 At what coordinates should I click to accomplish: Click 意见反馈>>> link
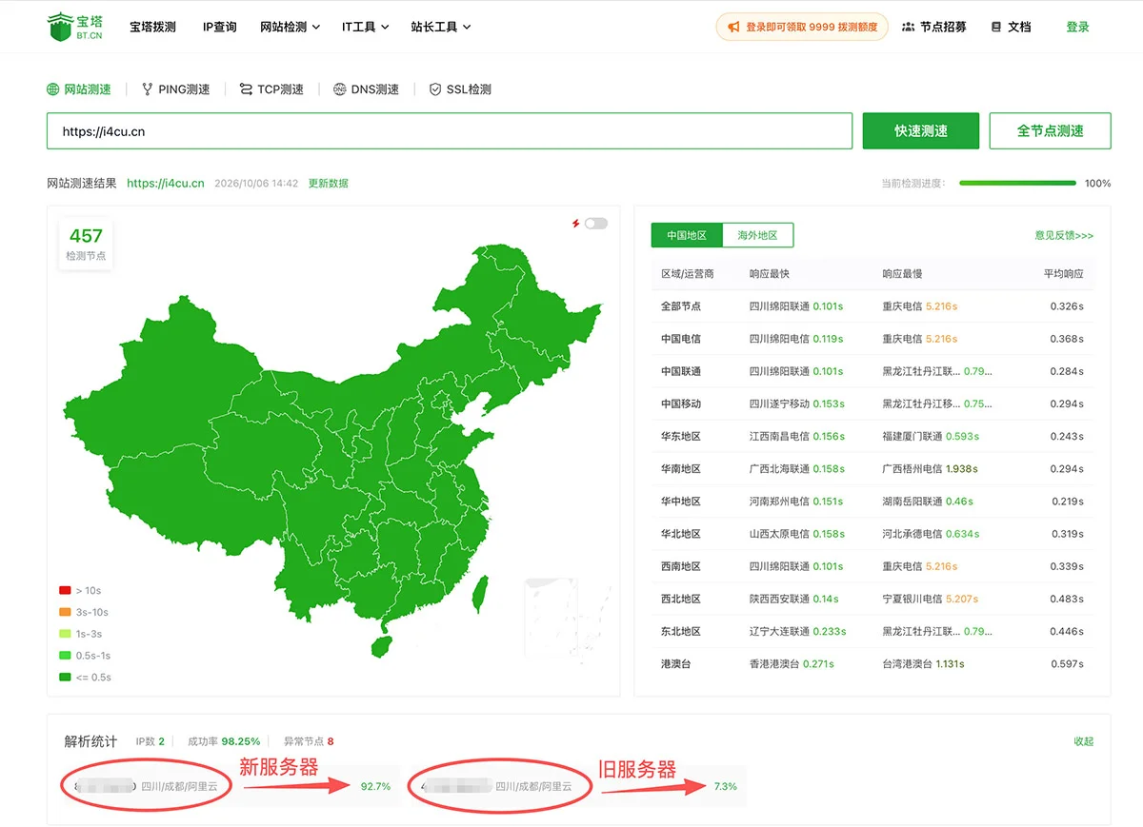(1064, 235)
